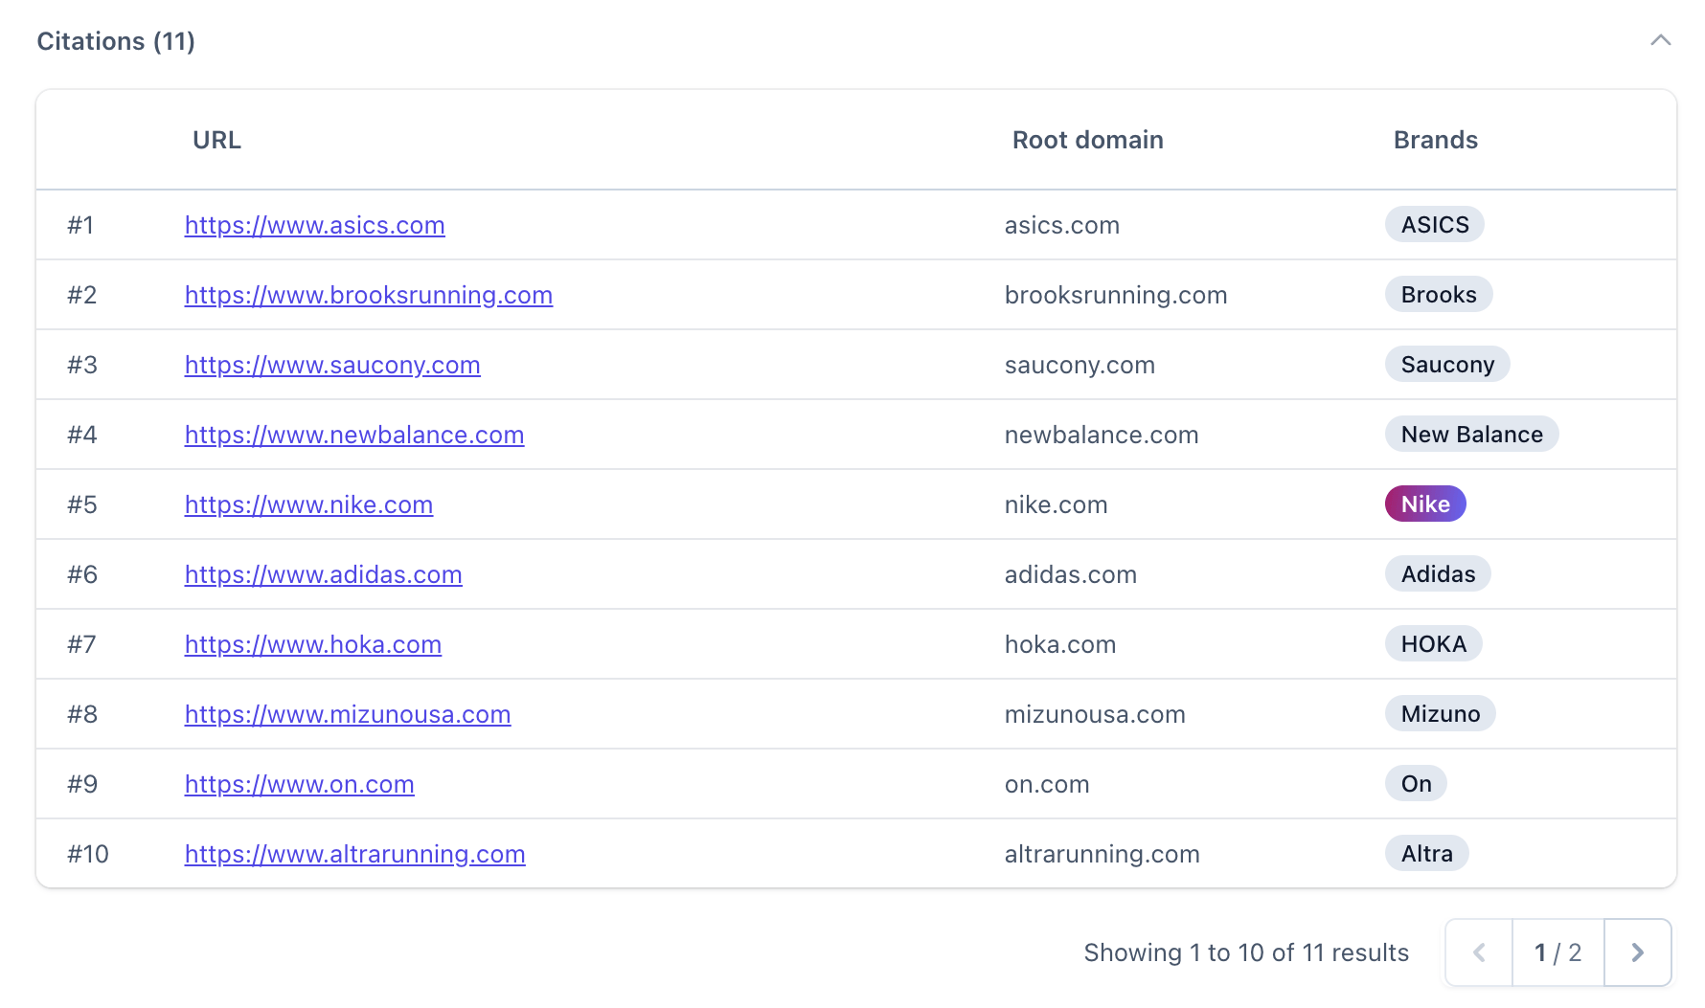
Task: Open the newbalance.com URL link
Action: coord(354,435)
